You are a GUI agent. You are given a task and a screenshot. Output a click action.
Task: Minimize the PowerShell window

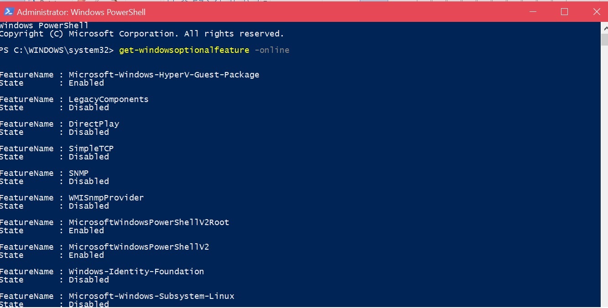pyautogui.click(x=532, y=12)
